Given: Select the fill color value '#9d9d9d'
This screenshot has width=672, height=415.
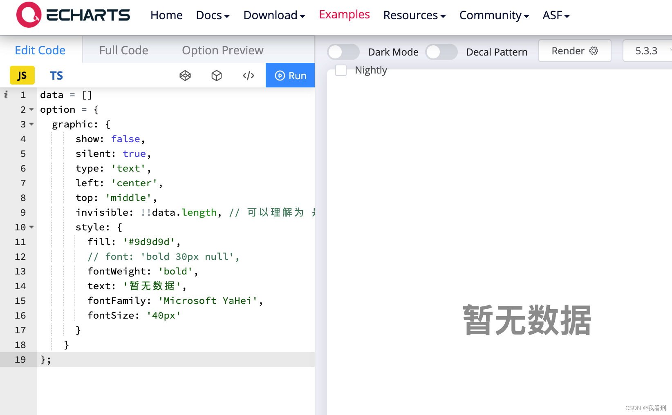Looking at the screenshot, I should point(149,241).
